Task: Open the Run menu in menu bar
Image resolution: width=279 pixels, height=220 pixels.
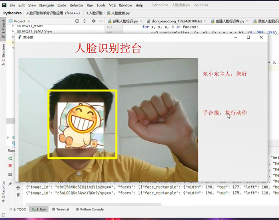Action: (90, 5)
